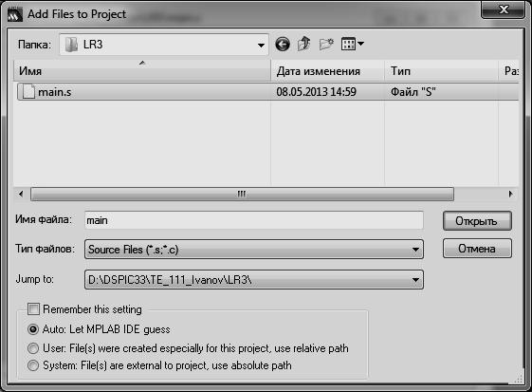The height and width of the screenshot is (392, 532).
Task: Expand the Jump to path dropdown
Action: tap(415, 280)
